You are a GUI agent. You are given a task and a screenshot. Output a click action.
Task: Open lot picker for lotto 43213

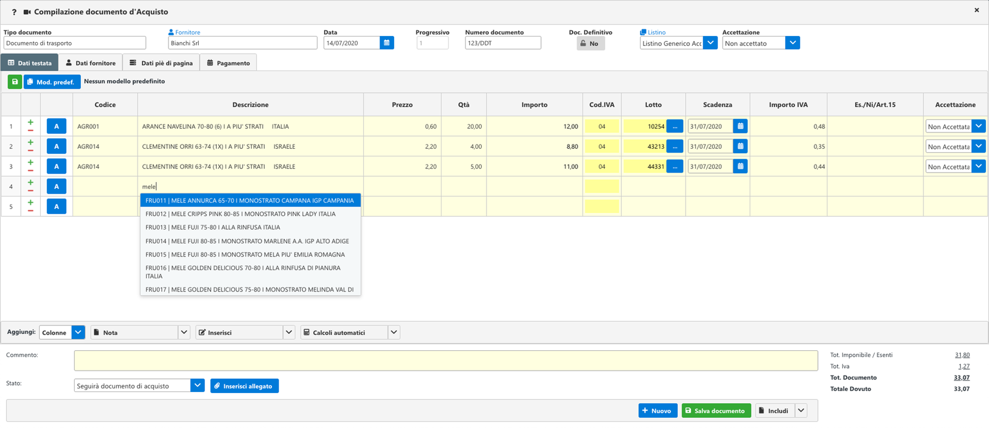675,146
